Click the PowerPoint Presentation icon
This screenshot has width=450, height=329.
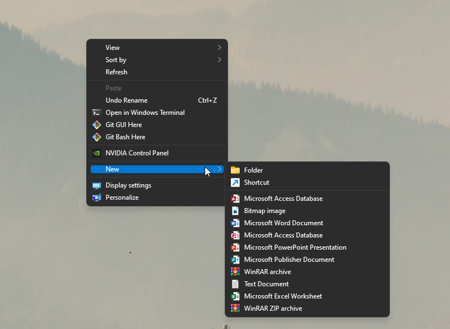click(x=235, y=247)
